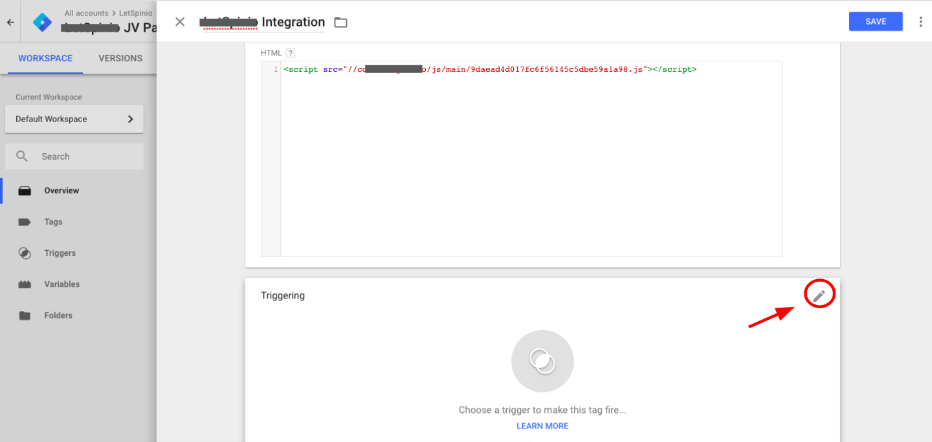Click line number 1 in code gutter
Image resolution: width=932 pixels, height=442 pixels.
coord(276,69)
